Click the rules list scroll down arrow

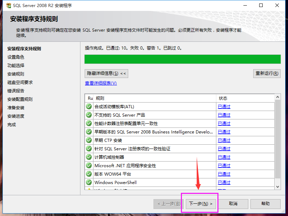click(x=277, y=187)
